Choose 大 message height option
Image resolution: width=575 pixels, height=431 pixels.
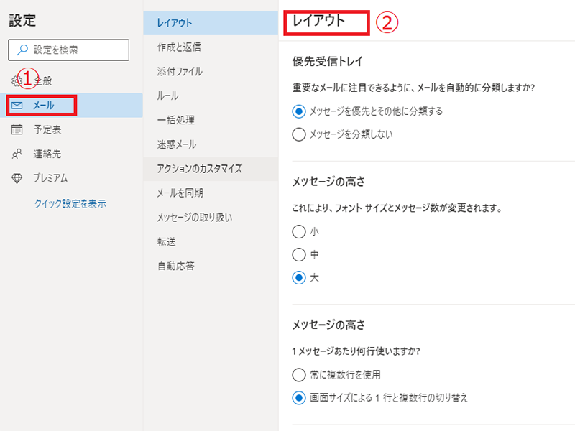pyautogui.click(x=299, y=277)
